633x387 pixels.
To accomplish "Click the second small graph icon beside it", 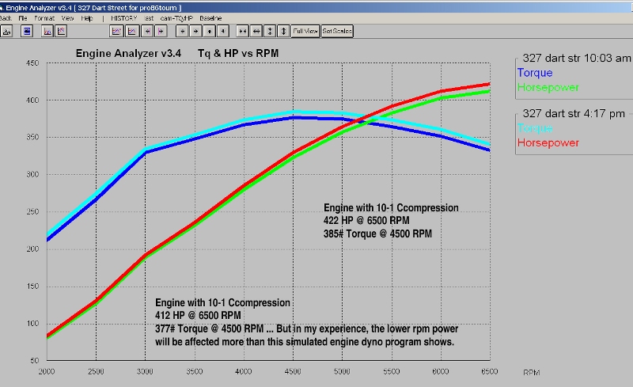I will (61, 31).
